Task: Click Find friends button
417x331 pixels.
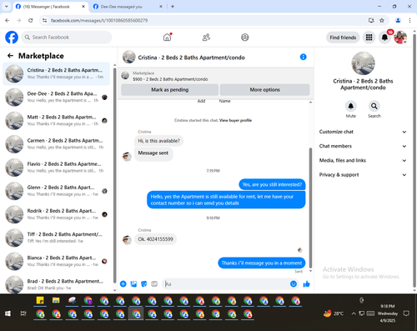Action: pyautogui.click(x=343, y=38)
